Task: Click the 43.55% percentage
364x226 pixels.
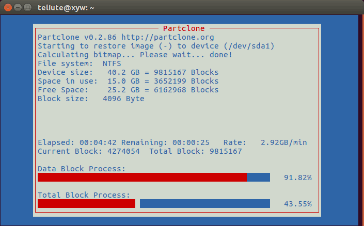Action: click(297, 204)
